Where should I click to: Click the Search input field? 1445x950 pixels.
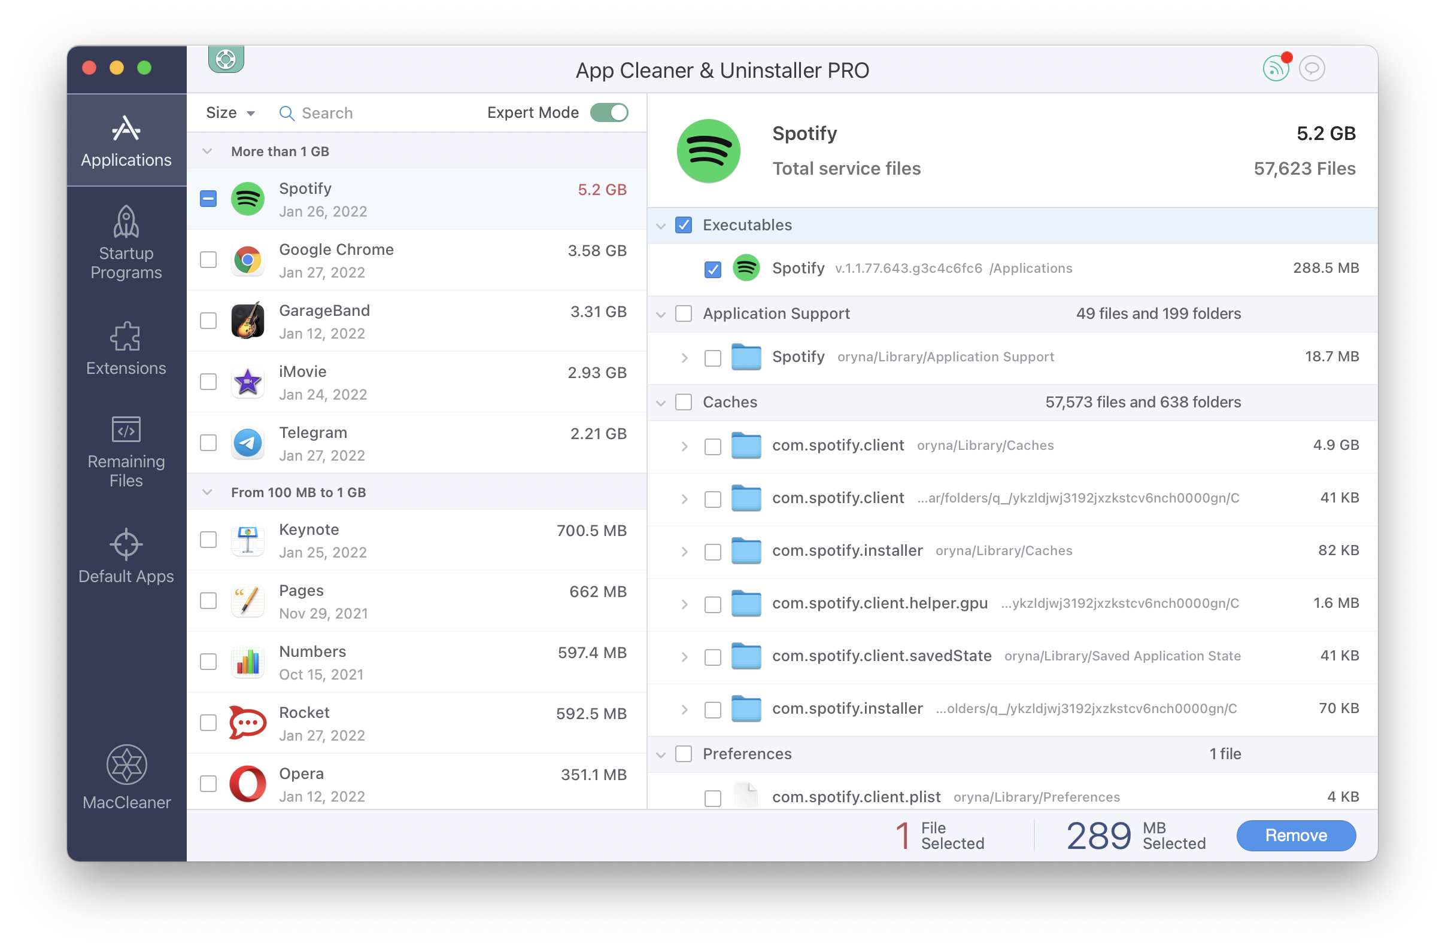coord(379,112)
